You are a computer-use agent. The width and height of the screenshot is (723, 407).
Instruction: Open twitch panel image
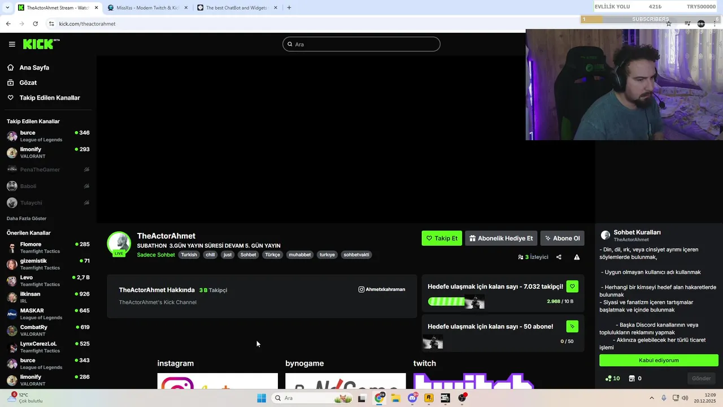click(473, 381)
